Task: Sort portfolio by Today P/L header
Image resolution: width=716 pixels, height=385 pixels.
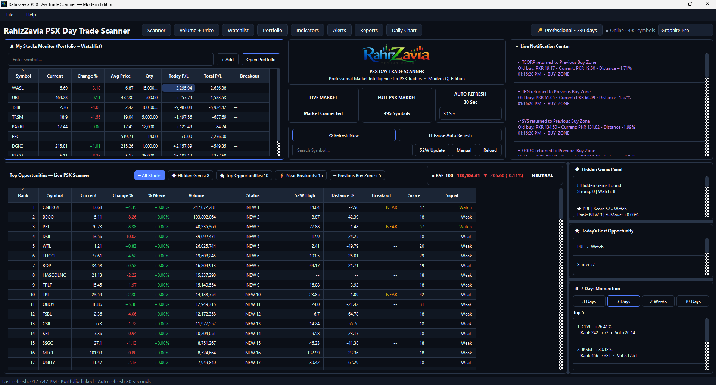Action: tap(178, 76)
